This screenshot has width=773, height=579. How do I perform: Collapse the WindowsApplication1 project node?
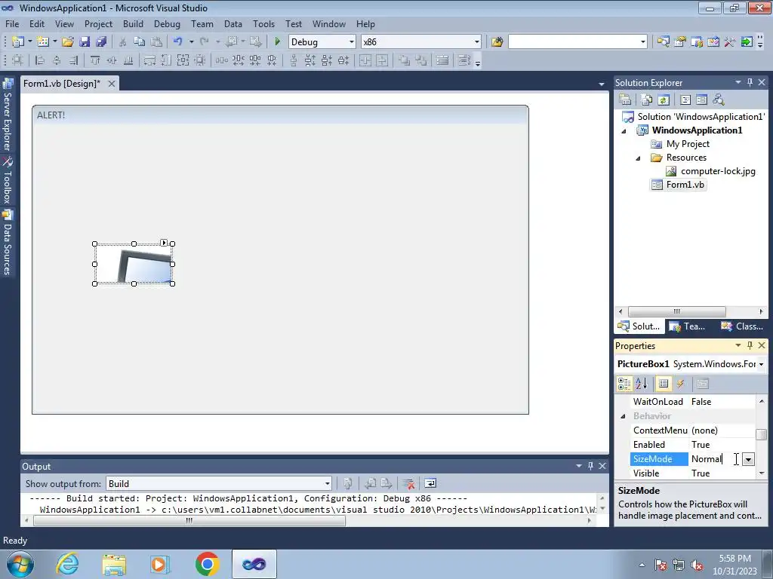point(624,131)
